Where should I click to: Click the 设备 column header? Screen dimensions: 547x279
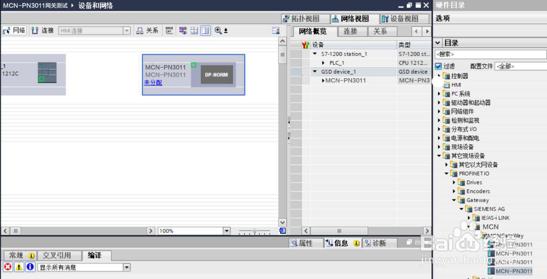pos(353,45)
